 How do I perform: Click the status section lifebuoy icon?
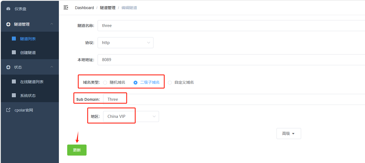point(8,67)
